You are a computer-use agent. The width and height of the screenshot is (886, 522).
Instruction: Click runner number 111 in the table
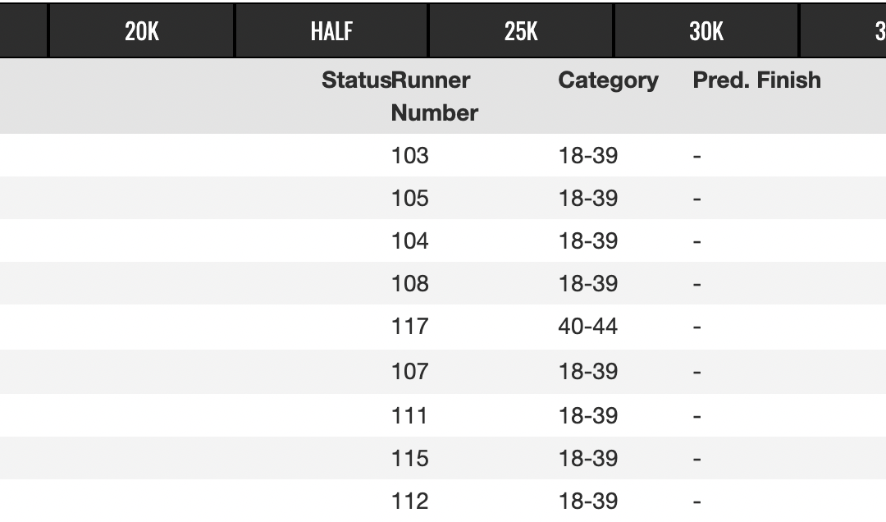pos(410,415)
